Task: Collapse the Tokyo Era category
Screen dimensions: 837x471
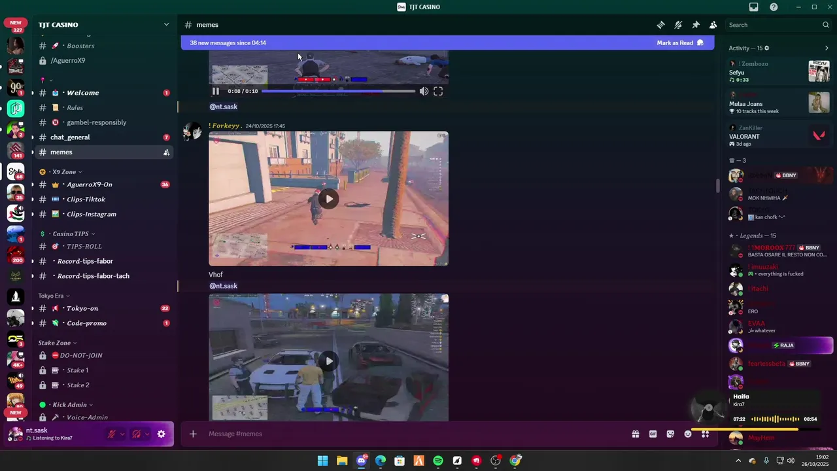Action: click(54, 296)
